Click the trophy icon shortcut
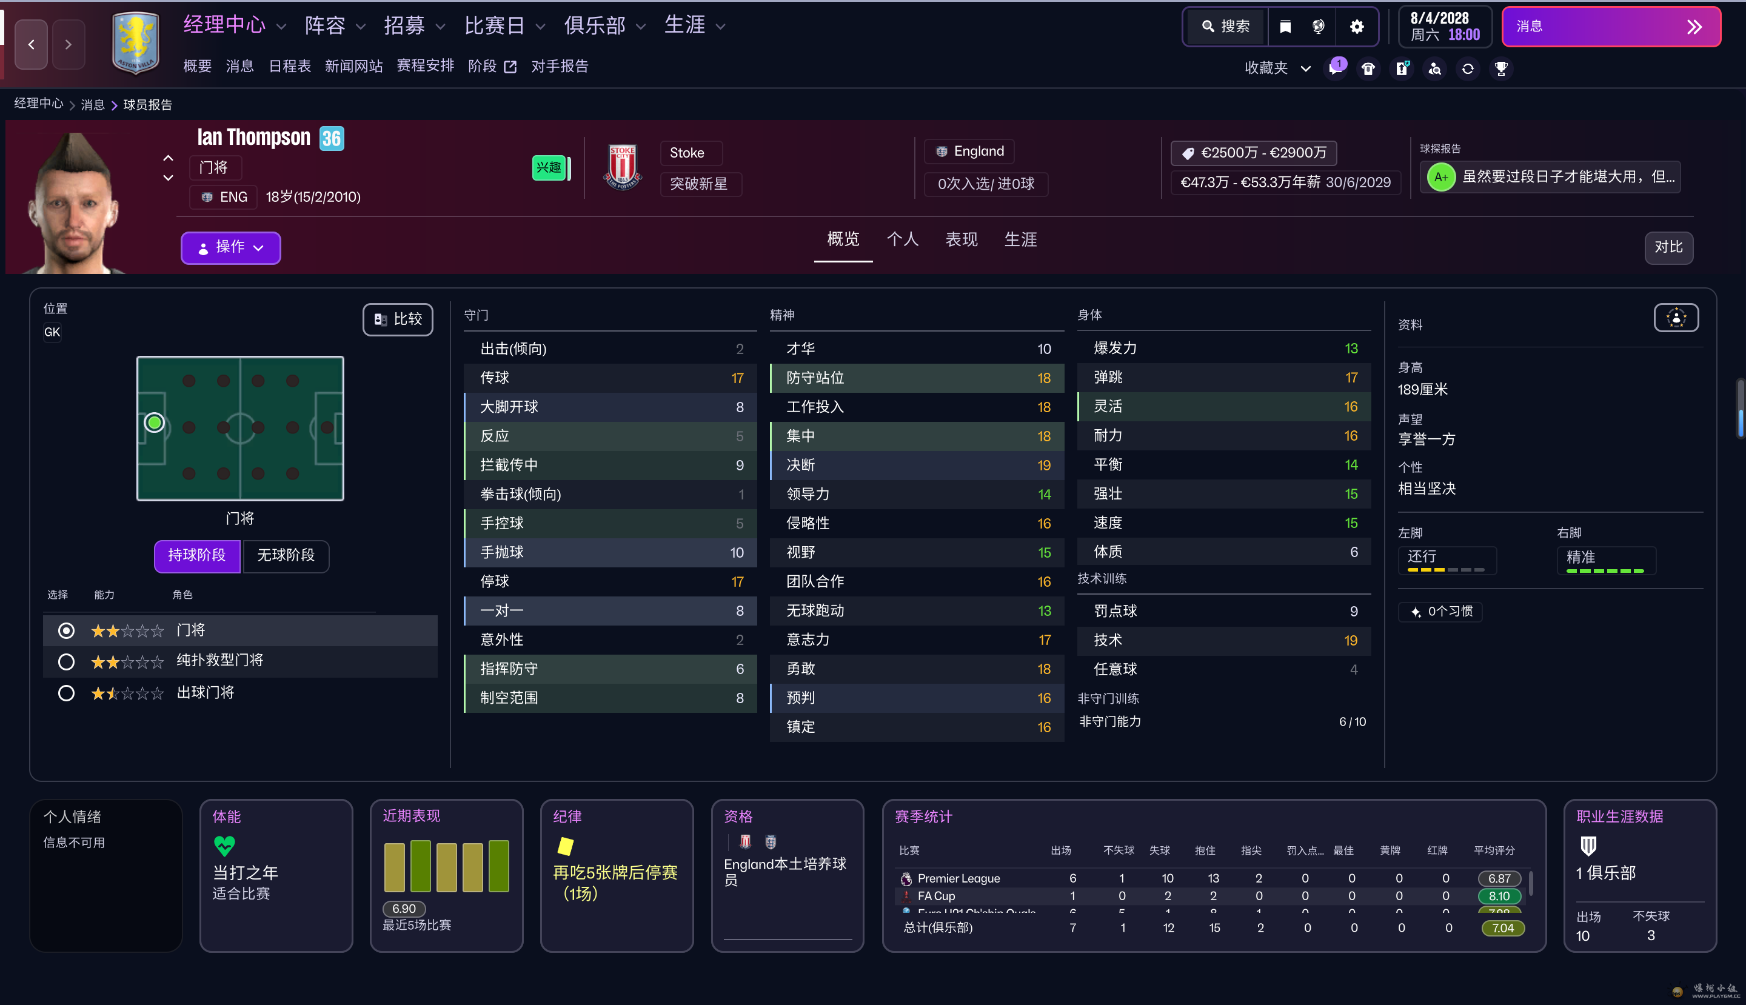Image resolution: width=1746 pixels, height=1005 pixels. 1501,68
